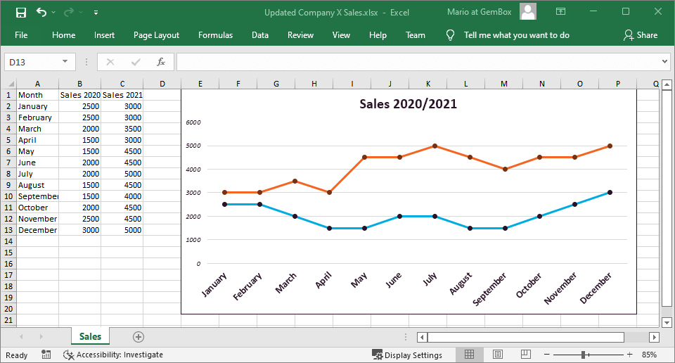Click the macro recording status bar icon
The image size is (675, 363).
click(x=46, y=355)
